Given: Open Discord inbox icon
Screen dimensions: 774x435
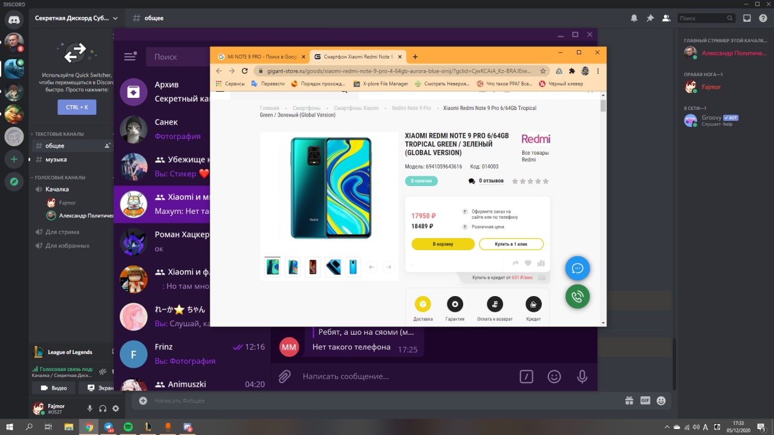Looking at the screenshot, I should pyautogui.click(x=747, y=18).
